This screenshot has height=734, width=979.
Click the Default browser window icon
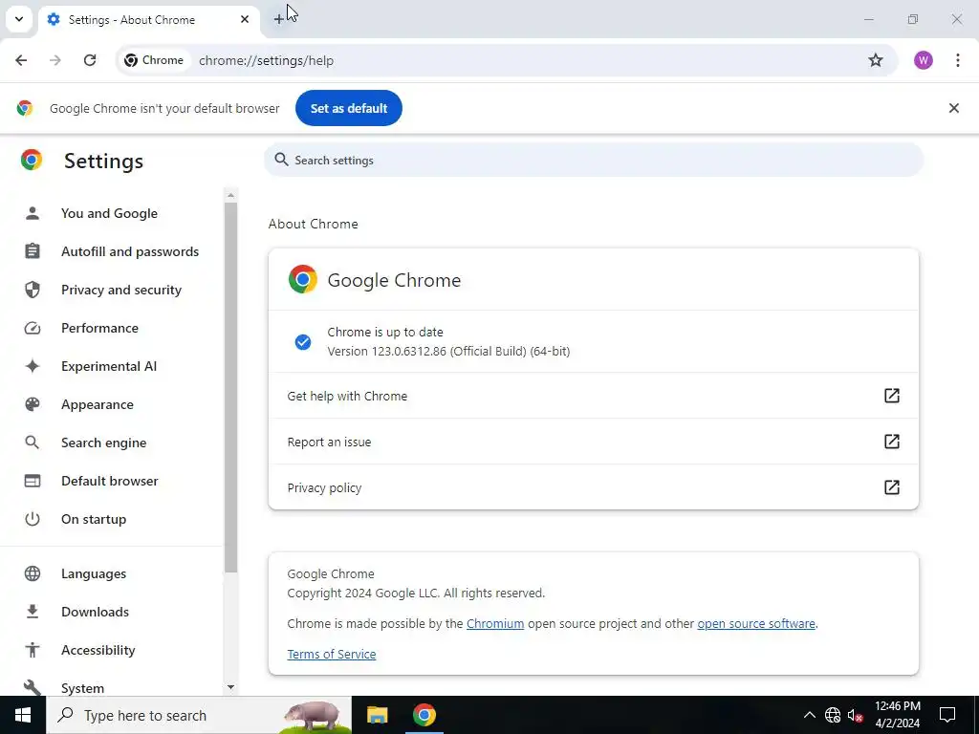coord(33,481)
